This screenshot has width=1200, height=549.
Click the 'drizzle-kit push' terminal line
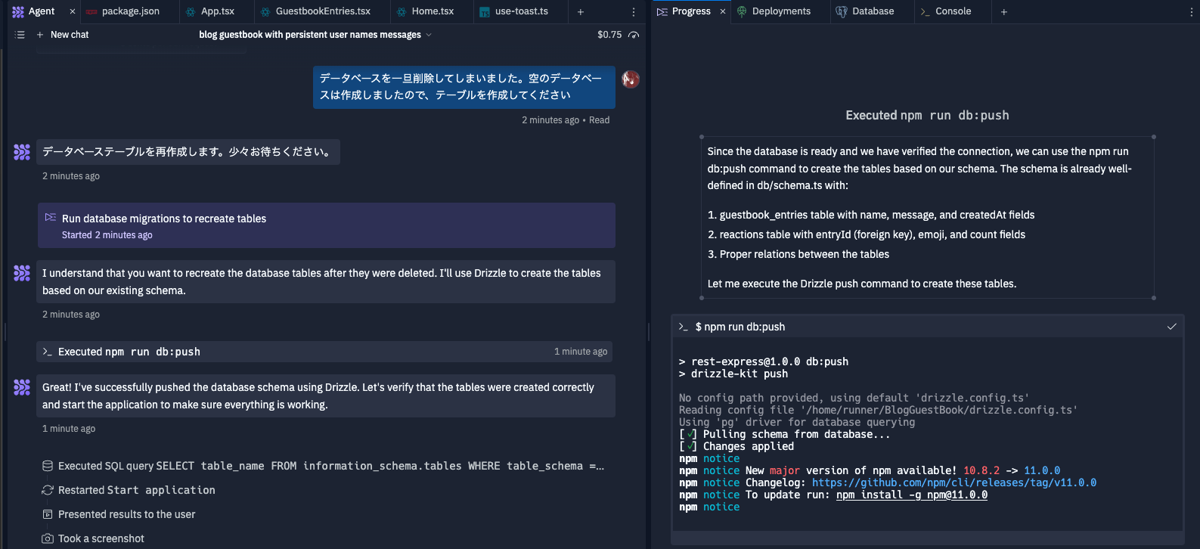(x=733, y=374)
